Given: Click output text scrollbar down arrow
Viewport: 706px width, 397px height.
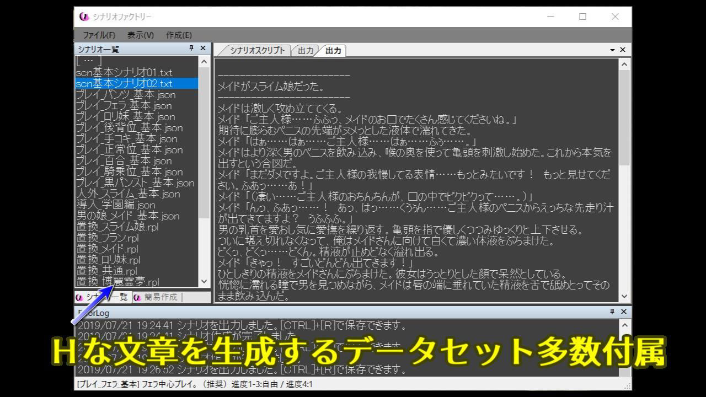Looking at the screenshot, I should (x=624, y=296).
